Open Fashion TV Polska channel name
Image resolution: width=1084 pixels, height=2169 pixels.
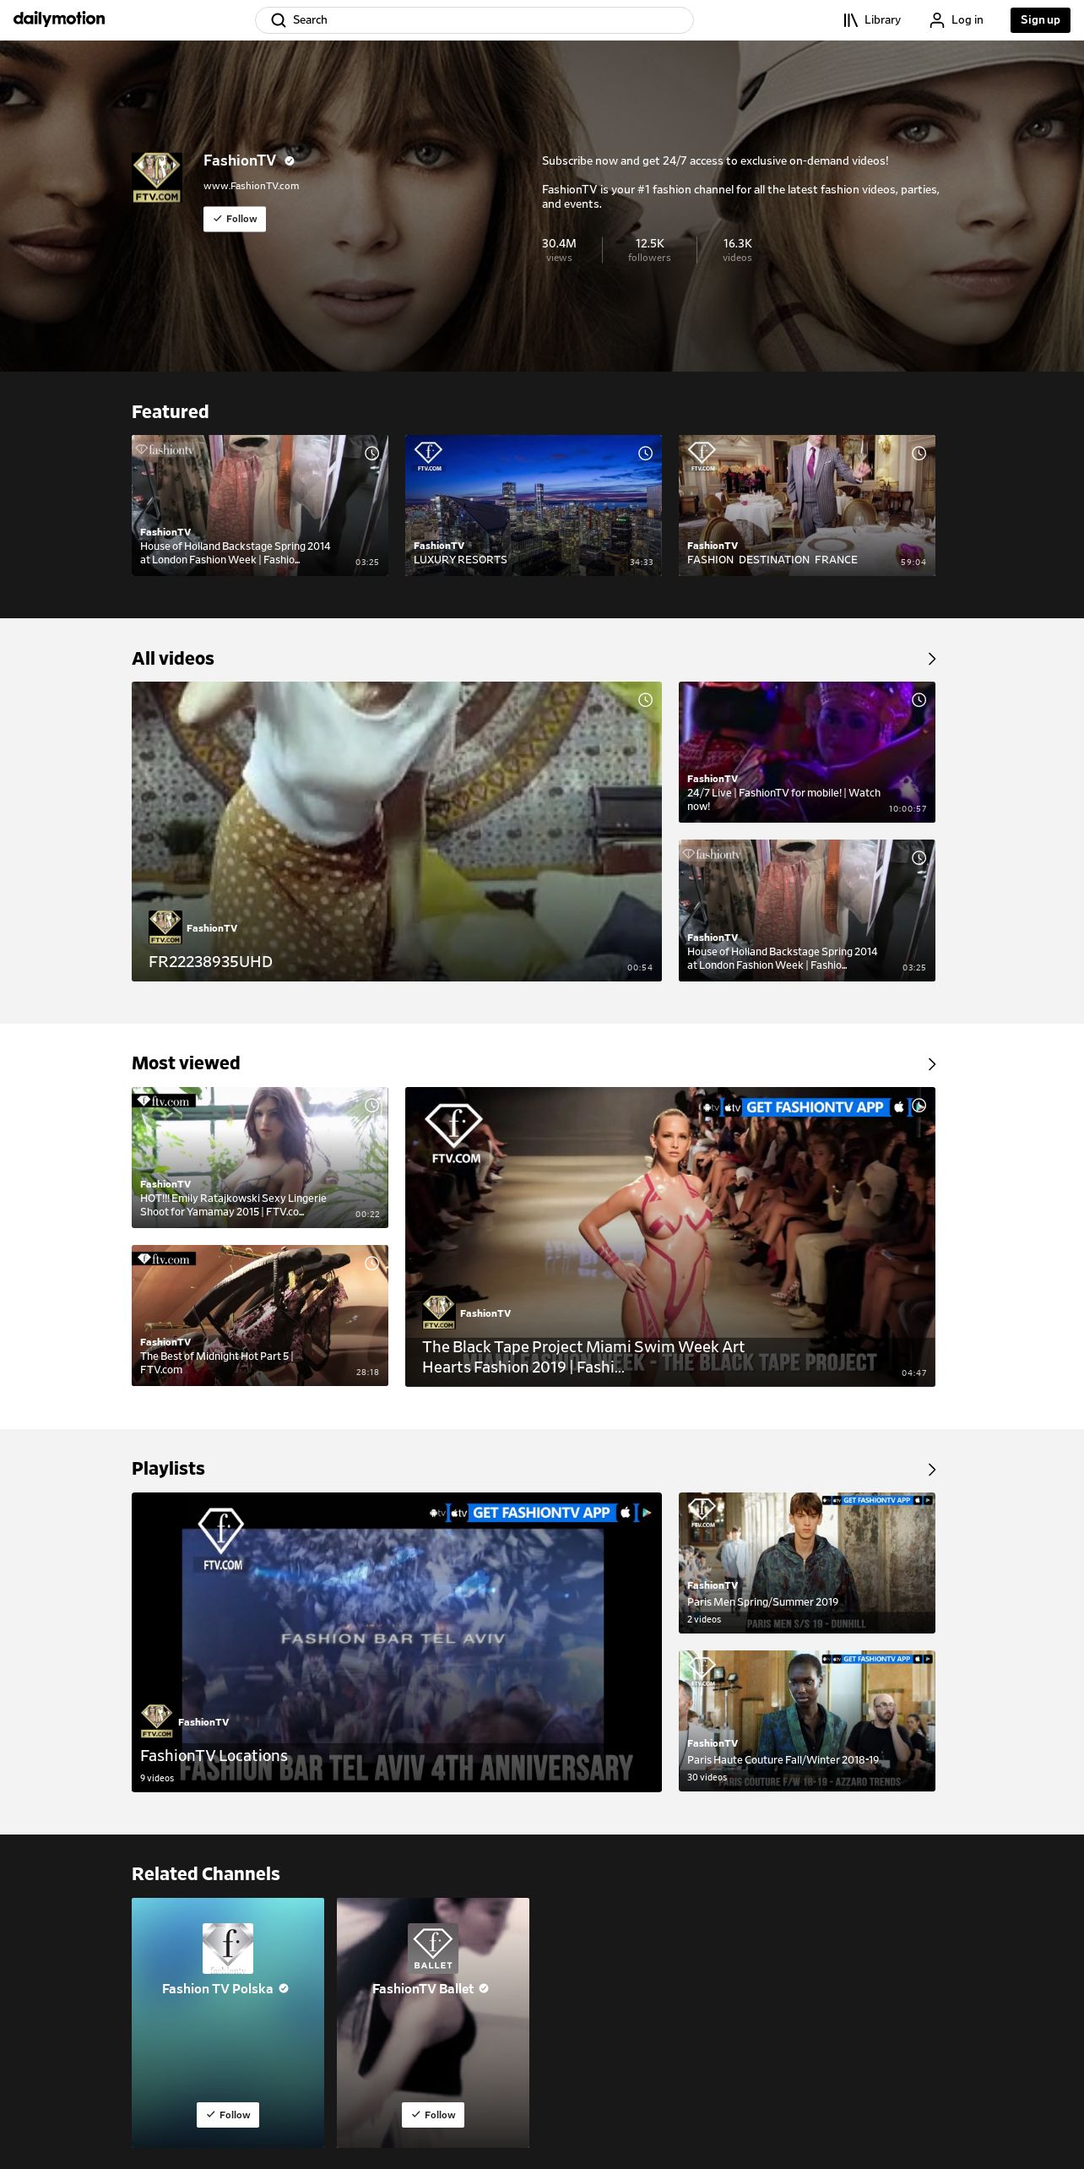coord(218,1989)
